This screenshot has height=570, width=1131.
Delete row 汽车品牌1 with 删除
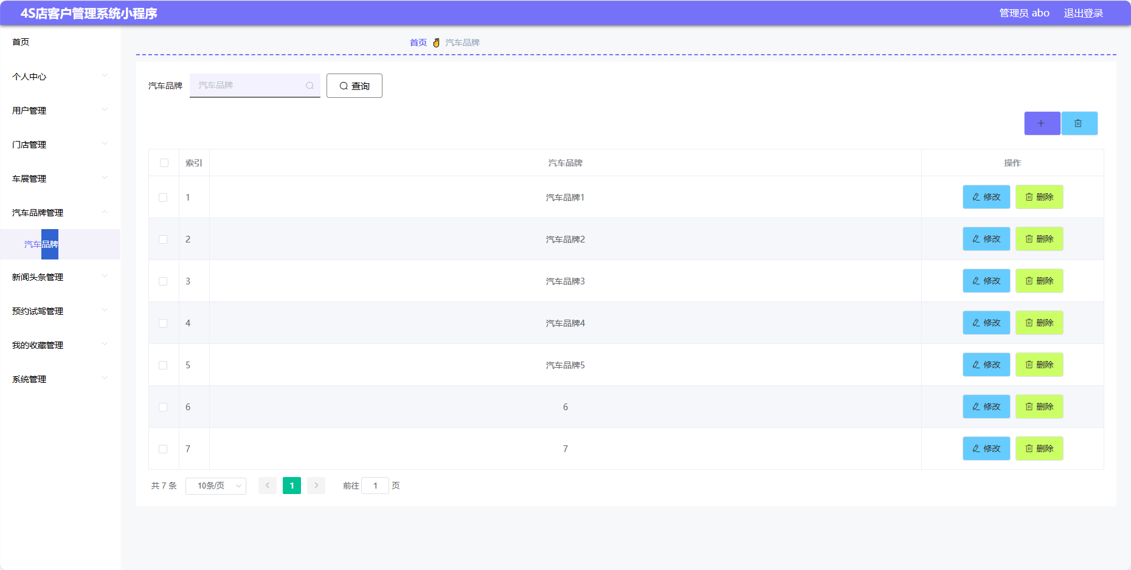point(1039,197)
